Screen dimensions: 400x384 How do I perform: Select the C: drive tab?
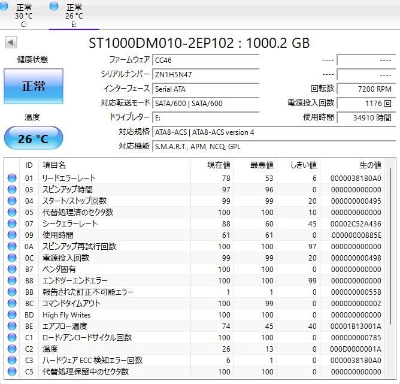pos(24,15)
